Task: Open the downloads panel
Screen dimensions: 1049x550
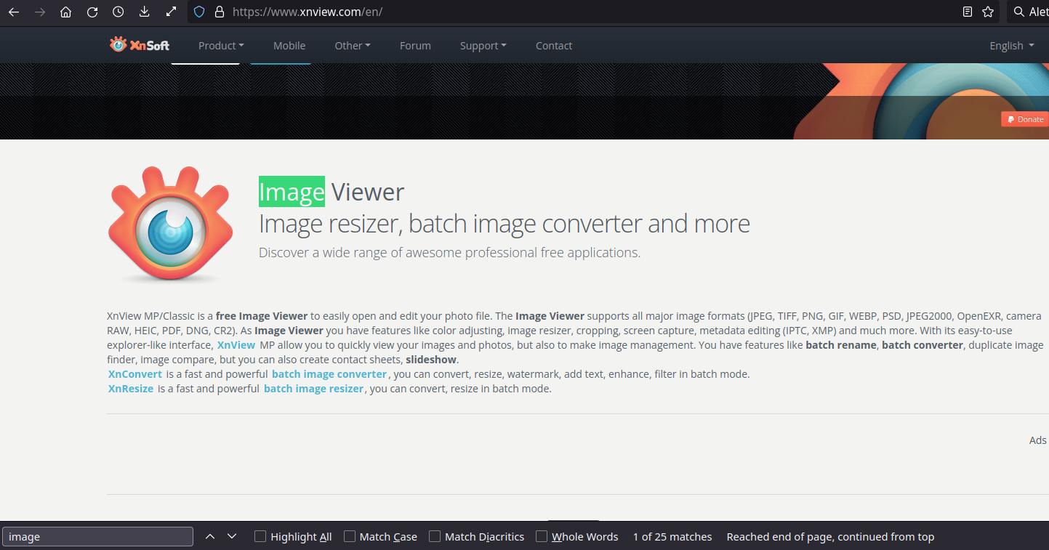Action: 145,12
